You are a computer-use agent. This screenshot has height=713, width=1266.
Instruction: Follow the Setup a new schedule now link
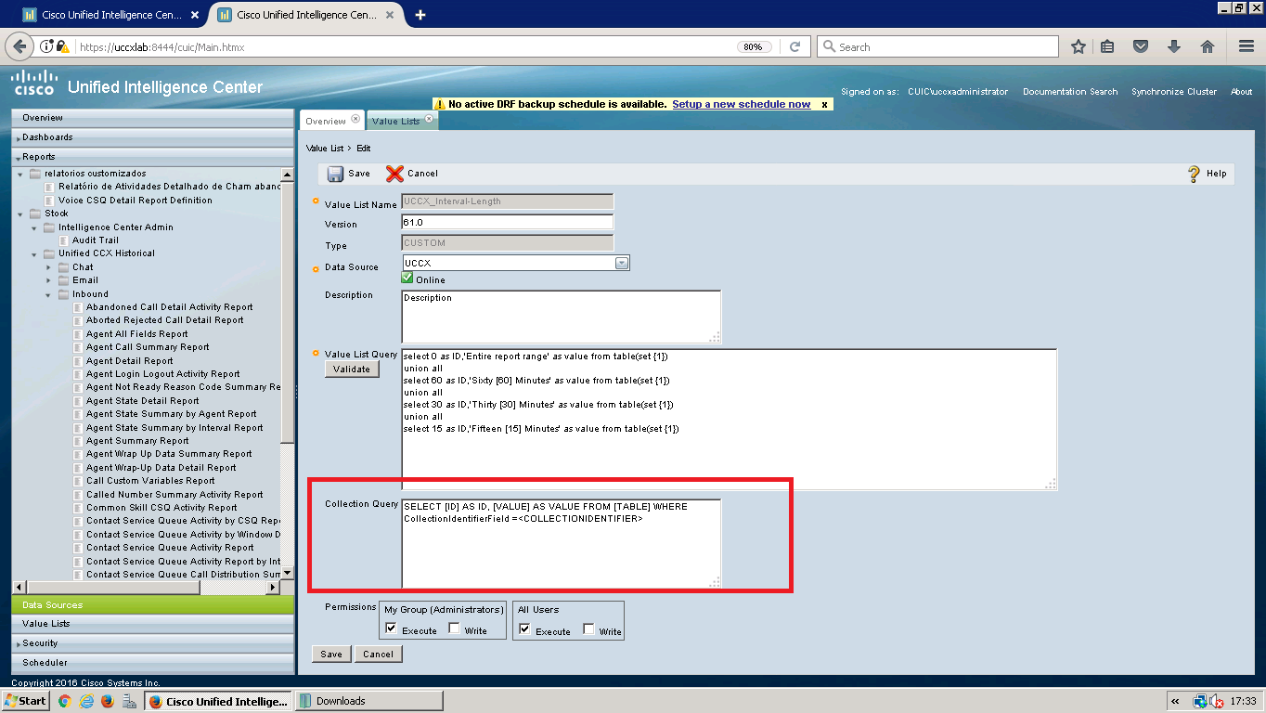742,105
